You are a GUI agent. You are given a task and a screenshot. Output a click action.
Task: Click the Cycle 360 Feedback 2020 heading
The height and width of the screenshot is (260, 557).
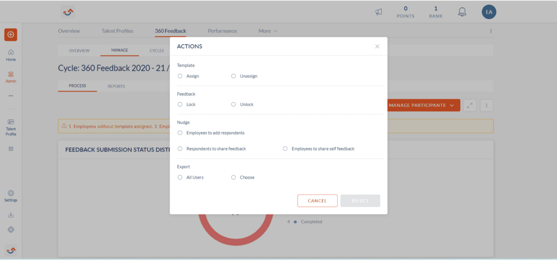pos(113,68)
